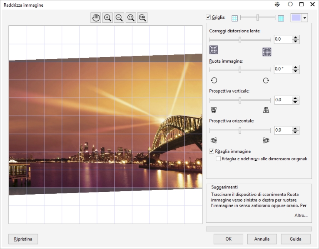Select the Pan hand tool
319x249 pixels.
96,17
